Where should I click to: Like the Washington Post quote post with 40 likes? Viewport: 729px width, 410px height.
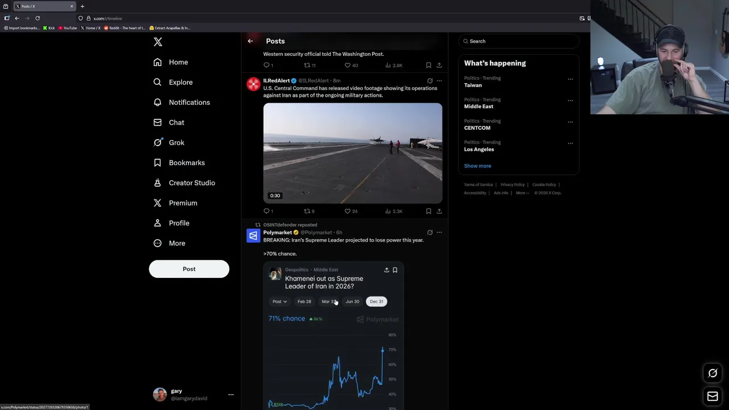tap(351, 65)
